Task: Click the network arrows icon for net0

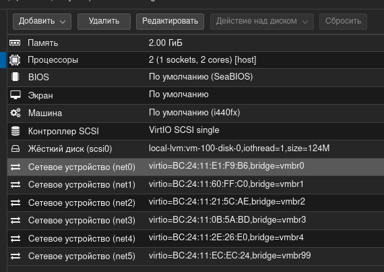Action: coord(15,167)
